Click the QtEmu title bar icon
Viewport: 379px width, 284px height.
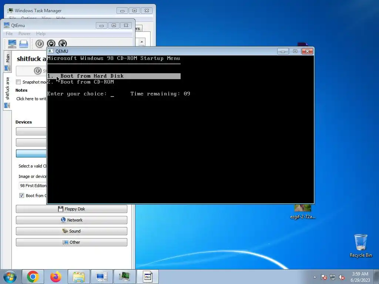[7, 25]
